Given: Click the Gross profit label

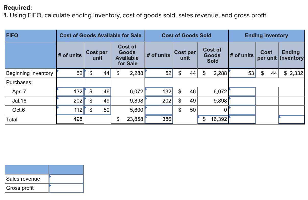Looking at the screenshot, I should click(x=20, y=188).
